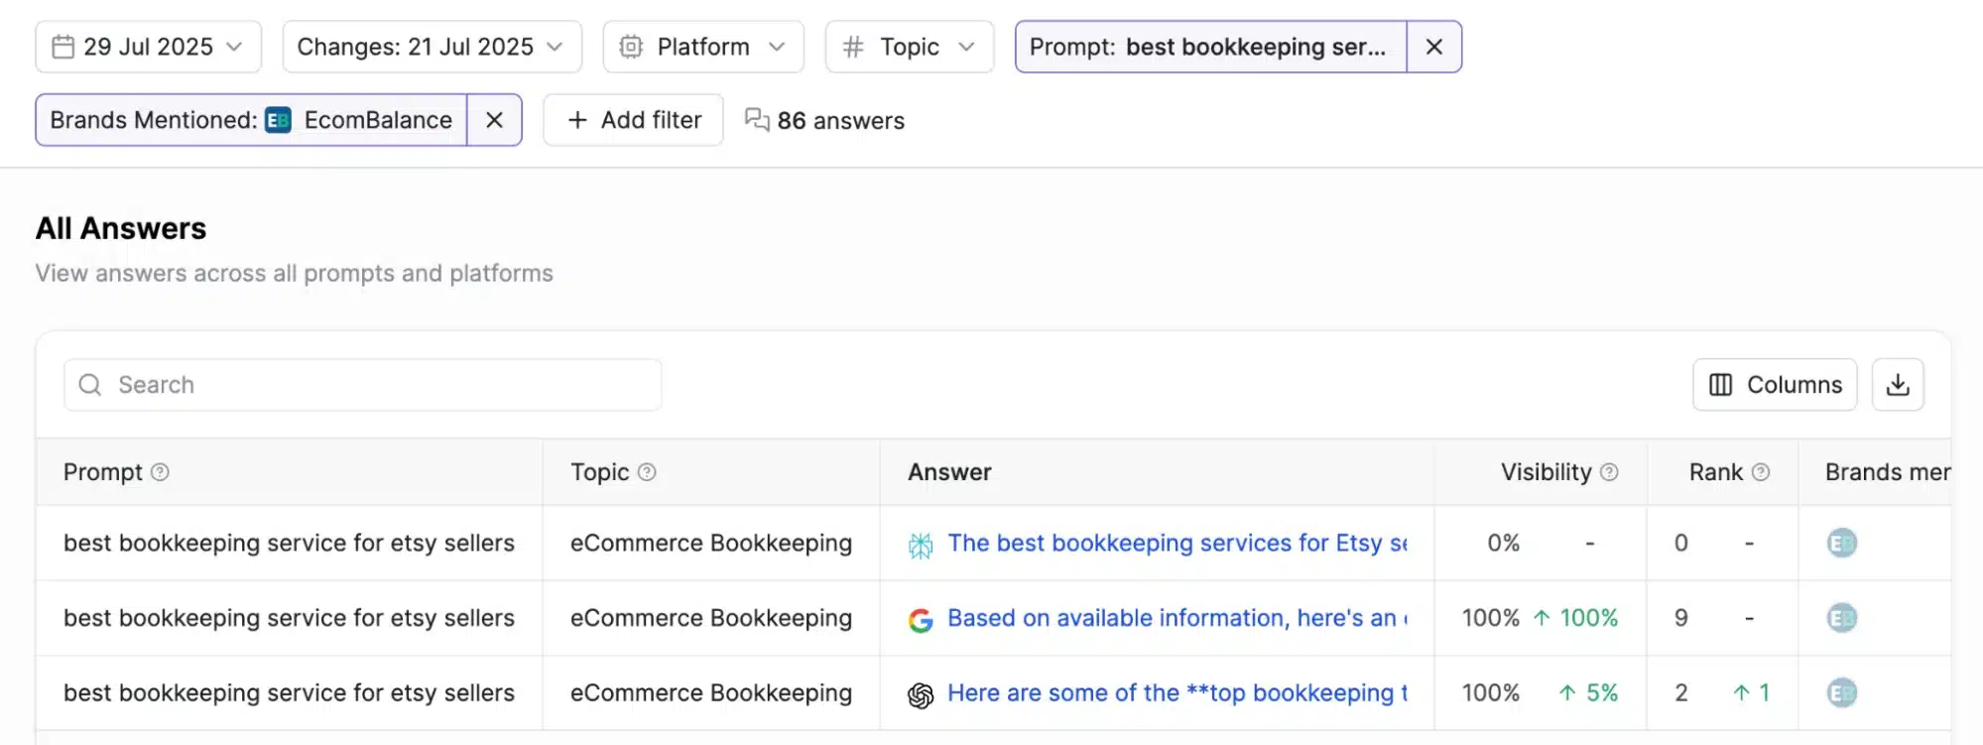
Task: Open answer 'Based on available information, here's an'
Action: point(1177,618)
